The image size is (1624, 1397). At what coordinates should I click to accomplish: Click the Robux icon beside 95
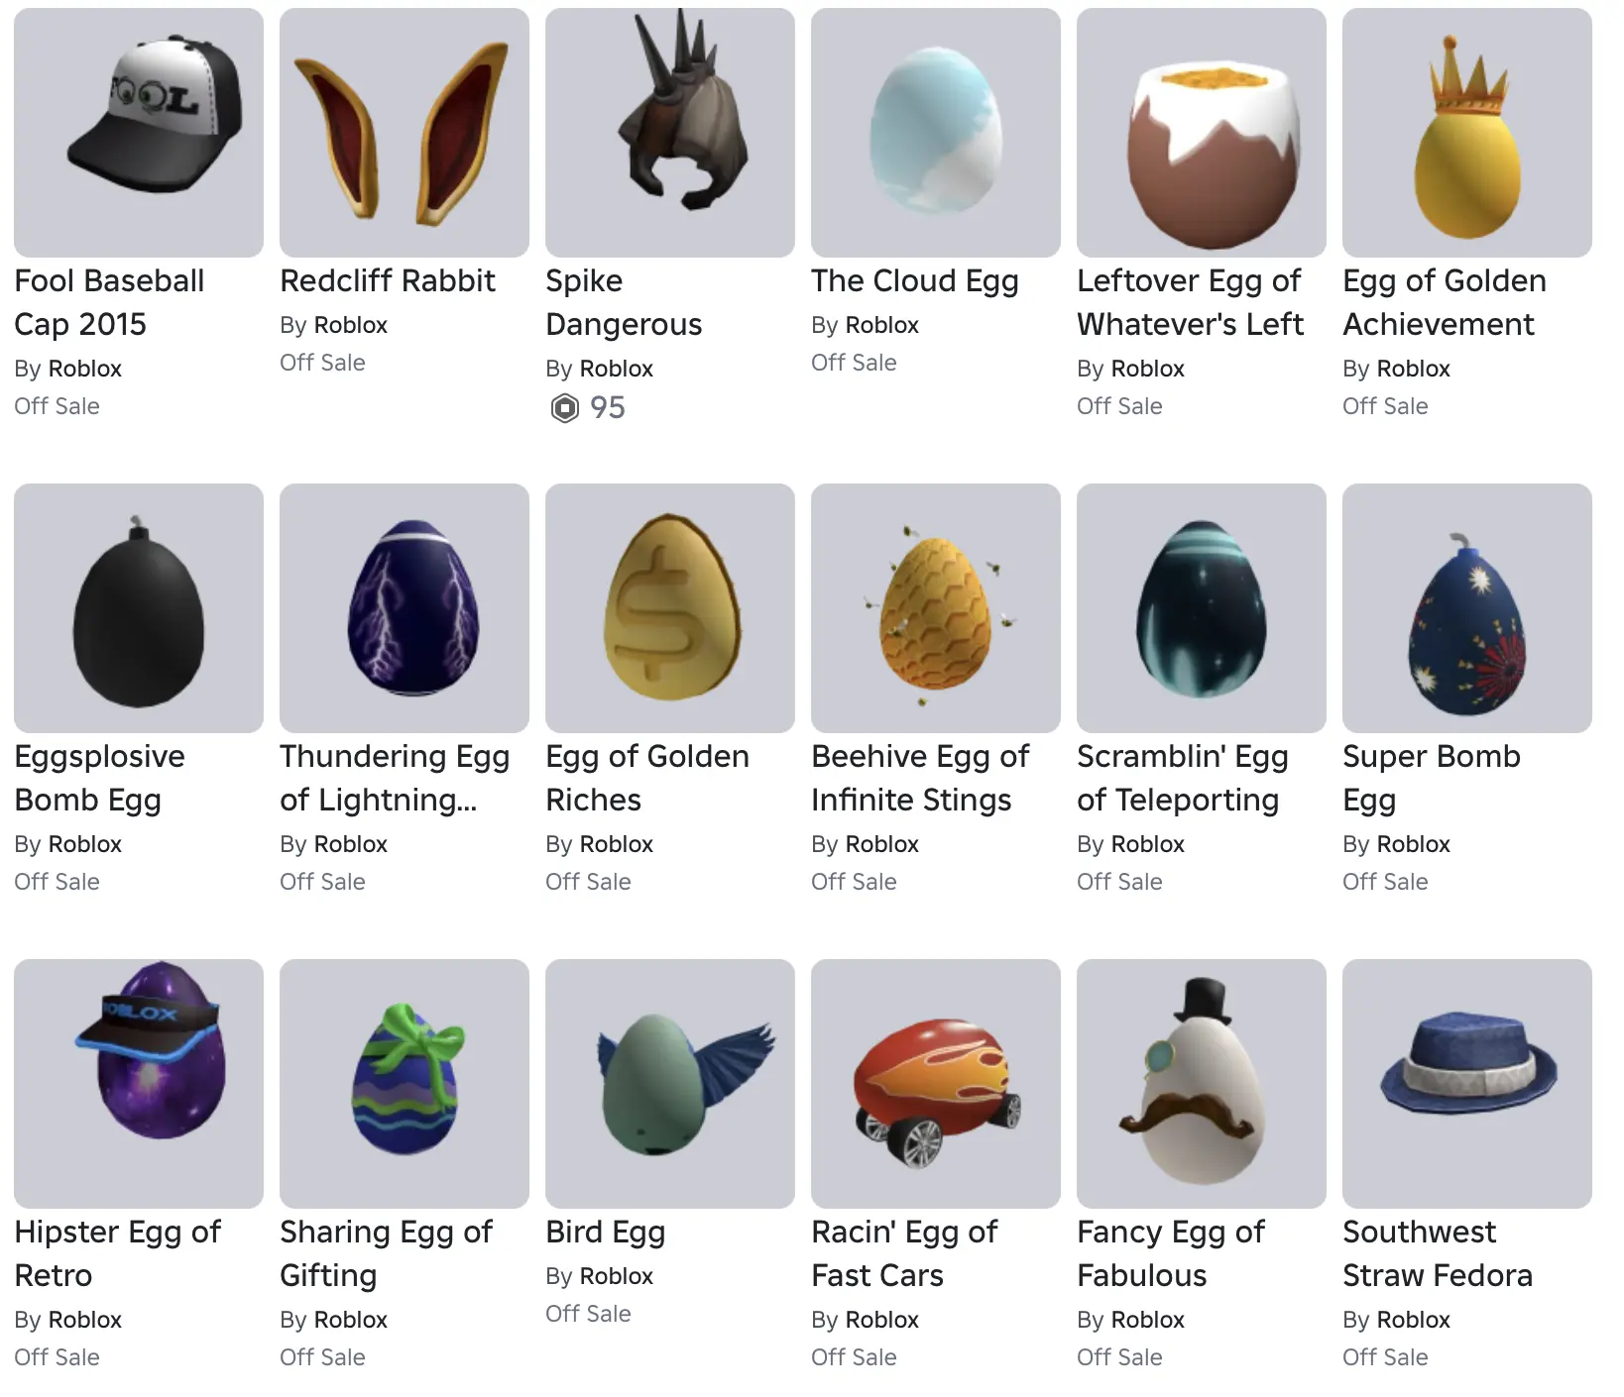click(564, 408)
